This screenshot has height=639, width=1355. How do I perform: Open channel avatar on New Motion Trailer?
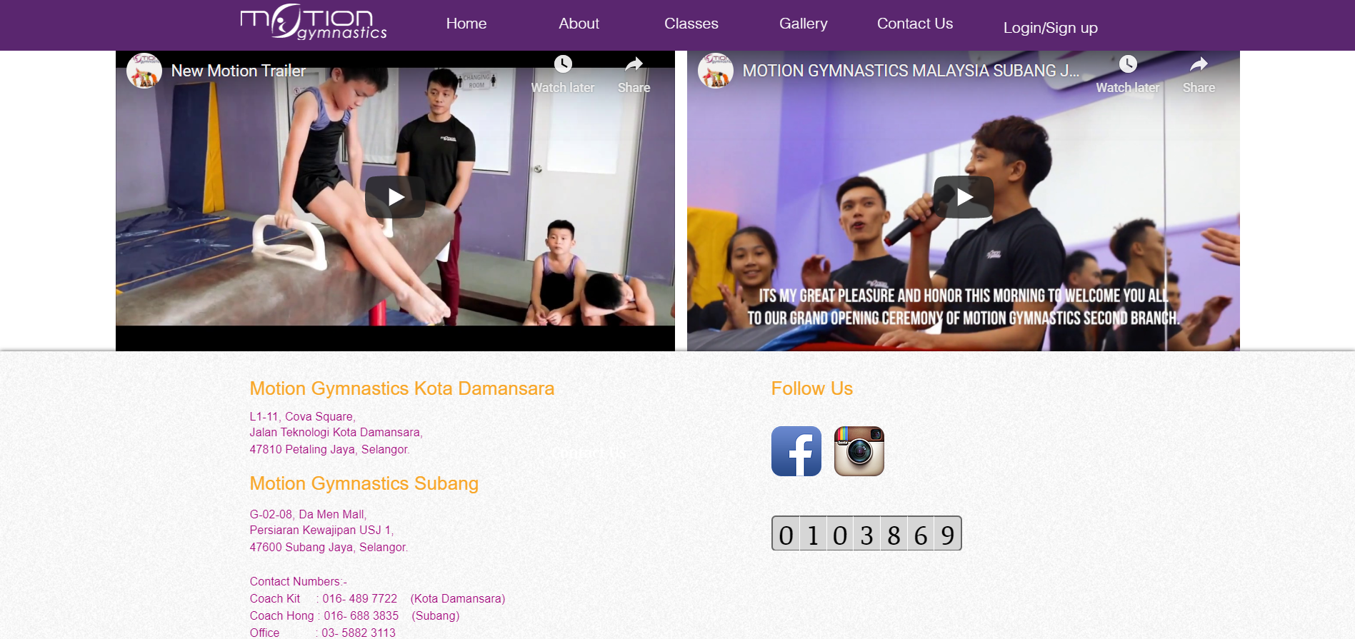coord(144,71)
